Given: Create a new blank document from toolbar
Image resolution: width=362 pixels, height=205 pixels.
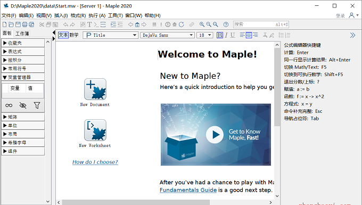Looking at the screenshot, I should pos(4,24).
